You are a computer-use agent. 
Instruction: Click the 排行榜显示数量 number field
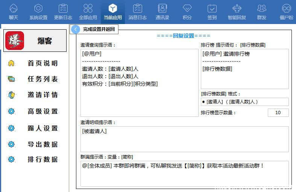click(278, 113)
